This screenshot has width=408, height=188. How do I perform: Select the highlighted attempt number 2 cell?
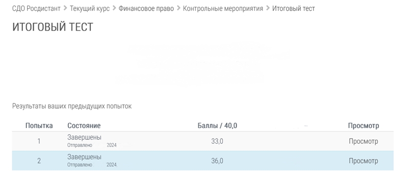(39, 161)
